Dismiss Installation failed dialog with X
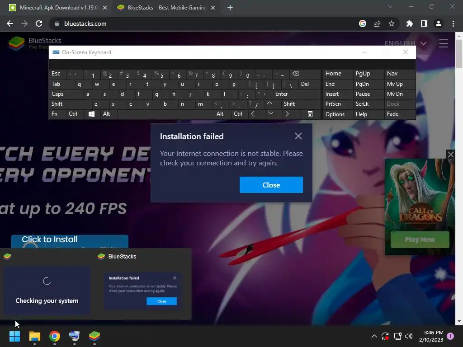The image size is (463, 347). 298,136
